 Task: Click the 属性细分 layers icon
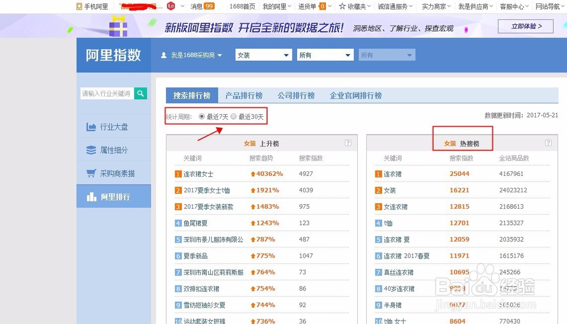pos(91,150)
